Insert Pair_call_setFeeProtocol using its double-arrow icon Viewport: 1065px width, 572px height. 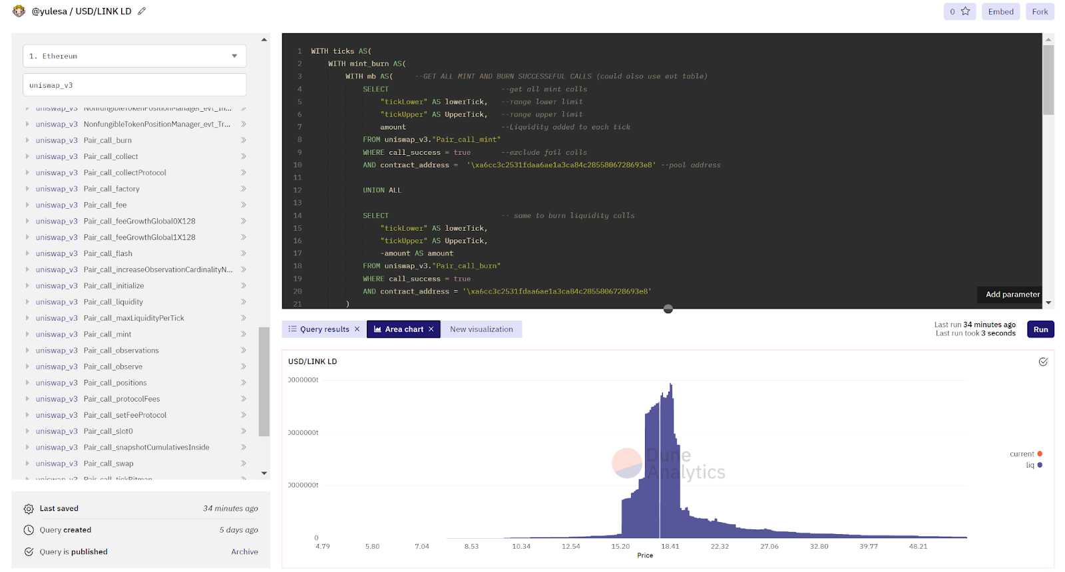click(244, 415)
